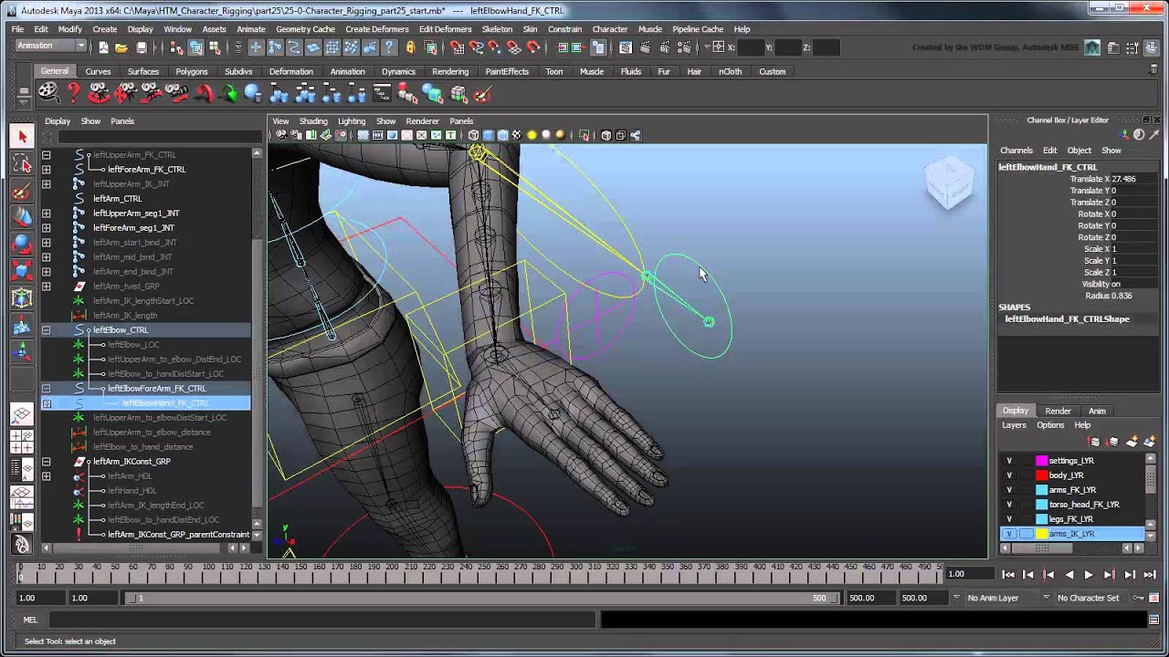Switch to single perspective view layout
This screenshot has height=657, width=1169.
22,415
